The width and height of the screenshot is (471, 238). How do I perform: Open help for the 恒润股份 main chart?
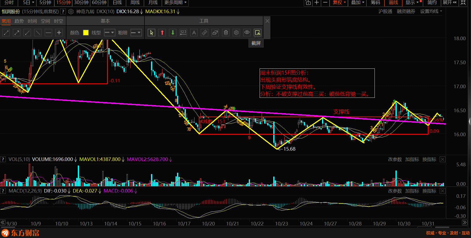pyautogui.click(x=63, y=12)
